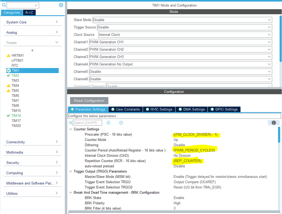Open the User Constants tab
Viewport: 282px width, 214px height.
click(x=126, y=109)
